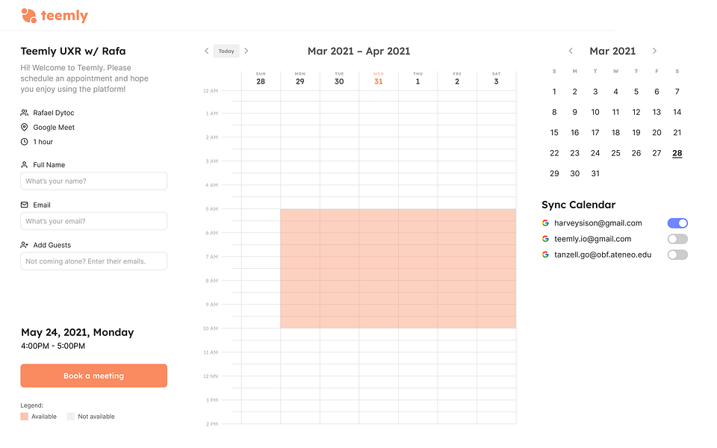Enable teemly.io@gmail.com calendar sync
The width and height of the screenshot is (717, 448).
pyautogui.click(x=677, y=239)
